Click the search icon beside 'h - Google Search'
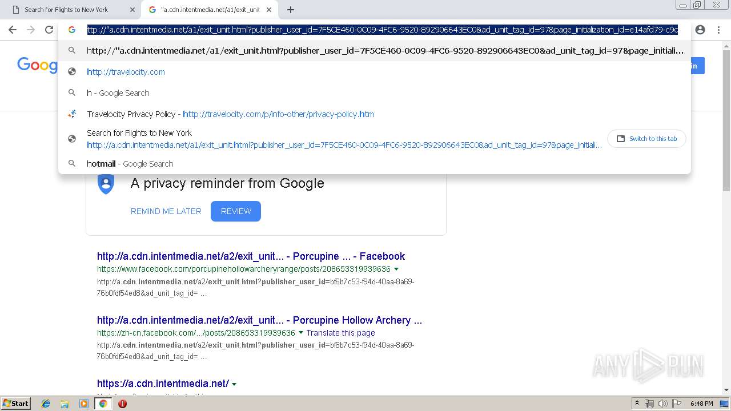Image resolution: width=731 pixels, height=411 pixels. (72, 92)
